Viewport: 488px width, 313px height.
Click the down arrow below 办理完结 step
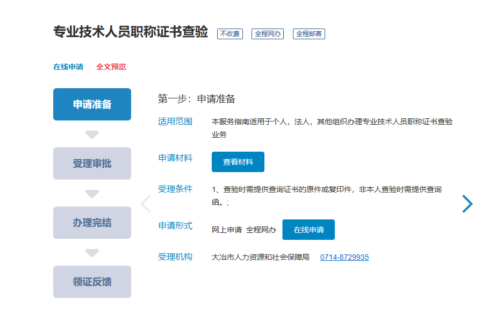coord(92,253)
